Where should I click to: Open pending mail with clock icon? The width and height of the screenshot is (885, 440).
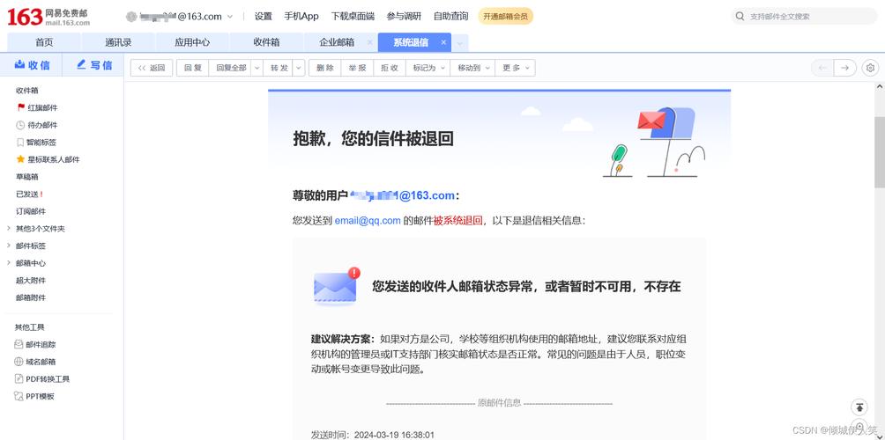coord(20,125)
